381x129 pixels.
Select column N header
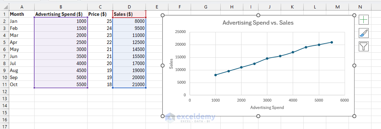pos(360,7)
